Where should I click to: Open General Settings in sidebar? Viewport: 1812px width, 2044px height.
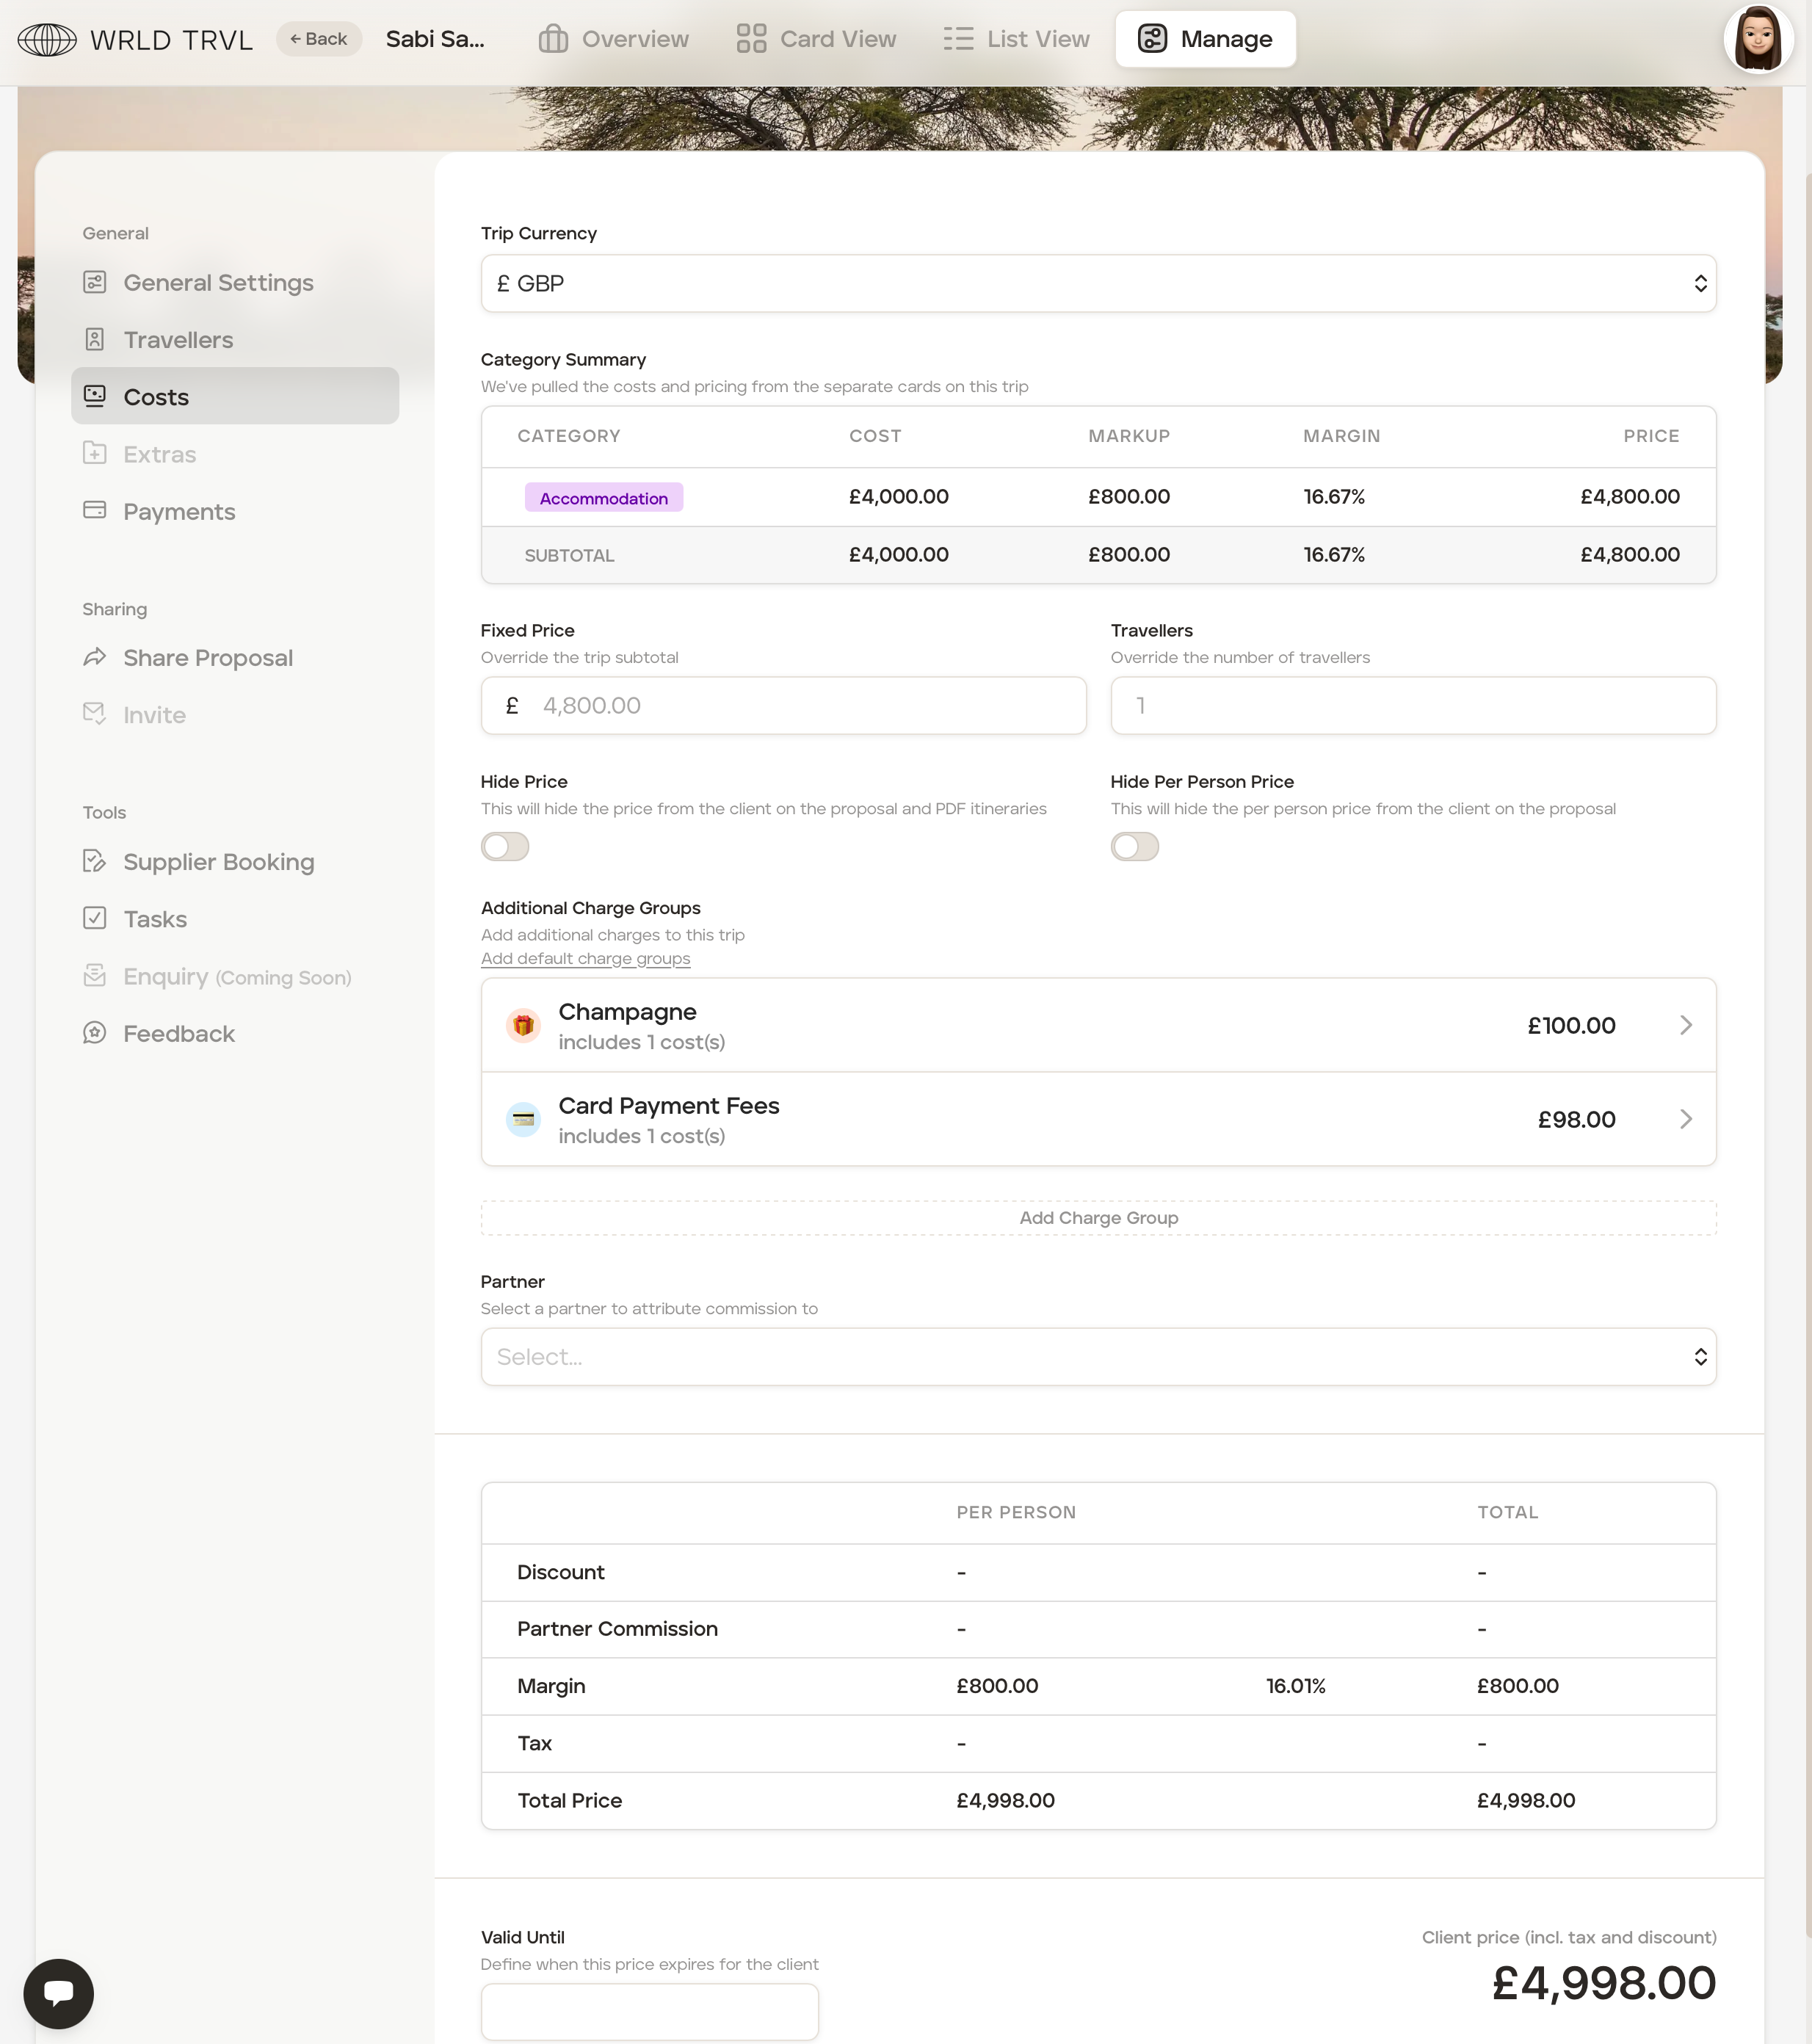point(217,283)
